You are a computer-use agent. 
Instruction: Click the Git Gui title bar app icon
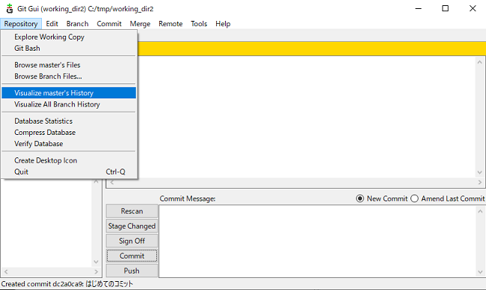(10, 8)
